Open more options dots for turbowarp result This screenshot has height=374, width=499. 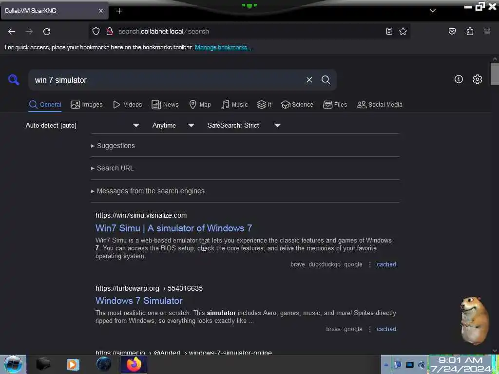click(369, 330)
